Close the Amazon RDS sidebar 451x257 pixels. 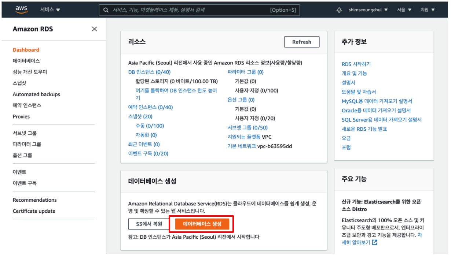coord(95,29)
